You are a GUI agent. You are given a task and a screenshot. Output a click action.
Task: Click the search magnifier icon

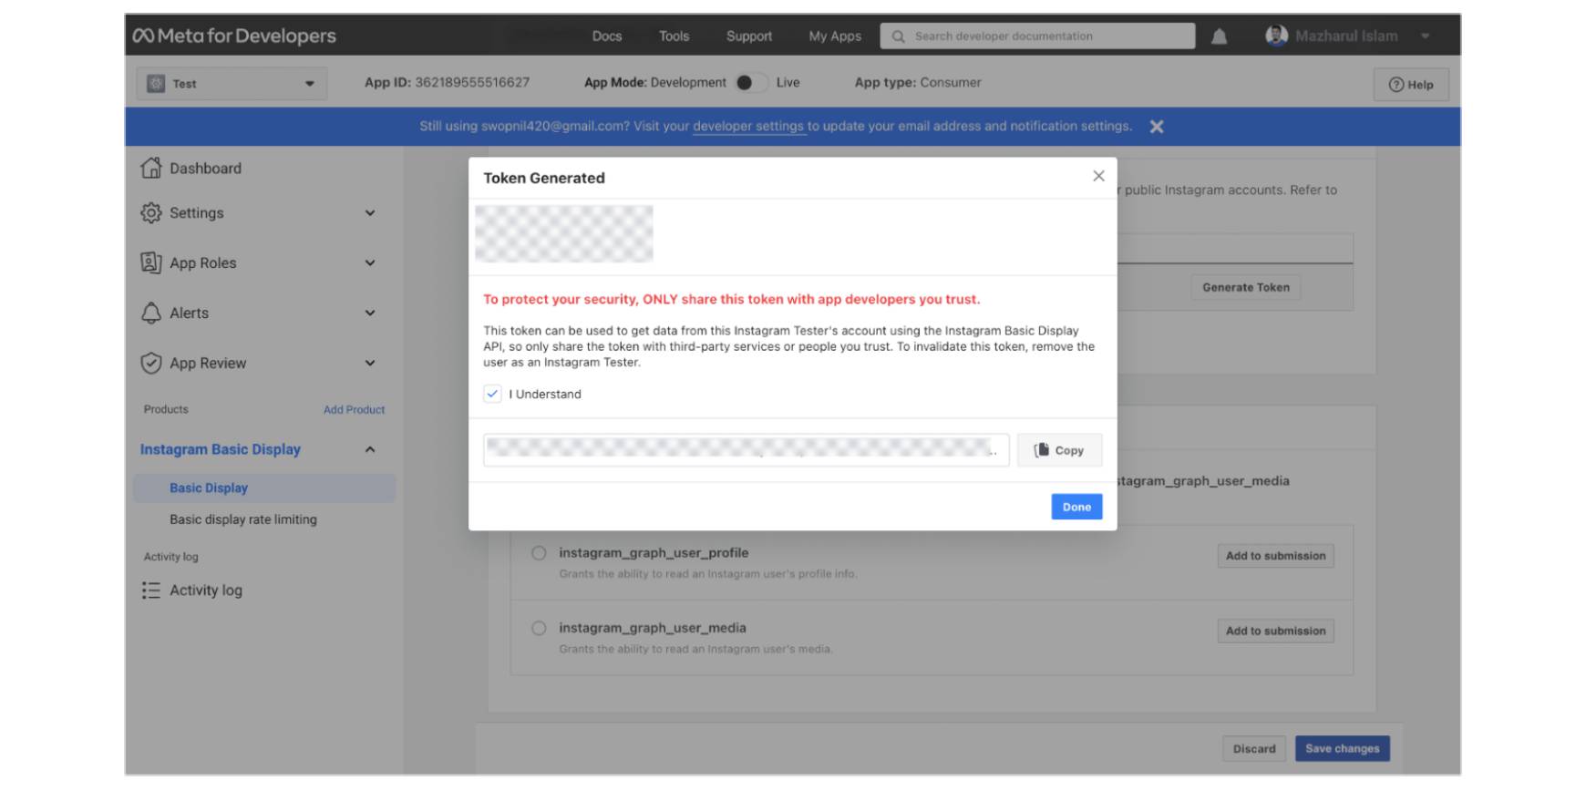tap(898, 36)
